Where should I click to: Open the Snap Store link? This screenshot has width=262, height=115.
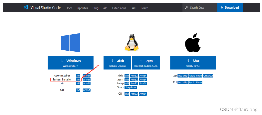click(131, 87)
